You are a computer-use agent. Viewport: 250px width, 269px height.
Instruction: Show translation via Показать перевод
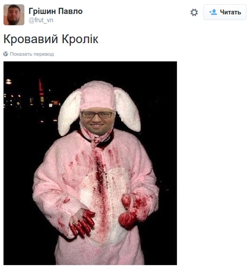coord(32,54)
